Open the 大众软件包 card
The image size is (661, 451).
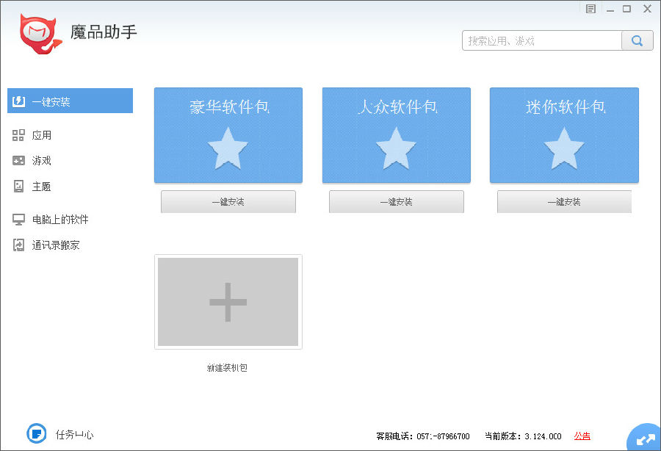tap(397, 135)
